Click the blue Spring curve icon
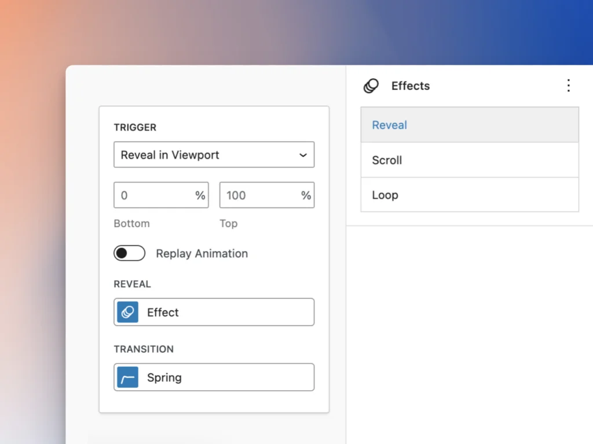593x444 pixels. click(x=127, y=378)
